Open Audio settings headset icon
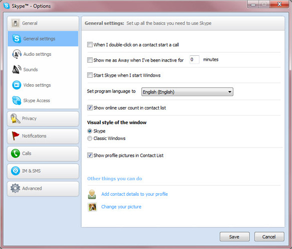Screen dimensions: 292x249 coord(16,54)
